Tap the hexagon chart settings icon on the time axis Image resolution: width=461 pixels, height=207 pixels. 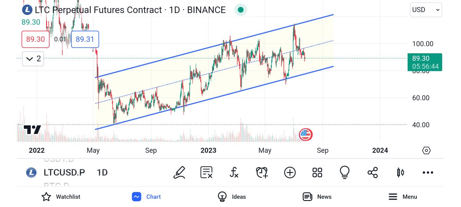click(x=426, y=150)
